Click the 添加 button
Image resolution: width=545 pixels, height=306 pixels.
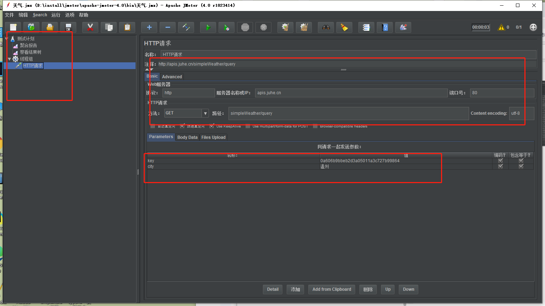pos(295,289)
